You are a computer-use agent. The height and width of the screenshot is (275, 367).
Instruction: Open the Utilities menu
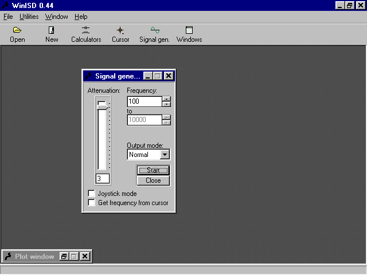(29, 17)
